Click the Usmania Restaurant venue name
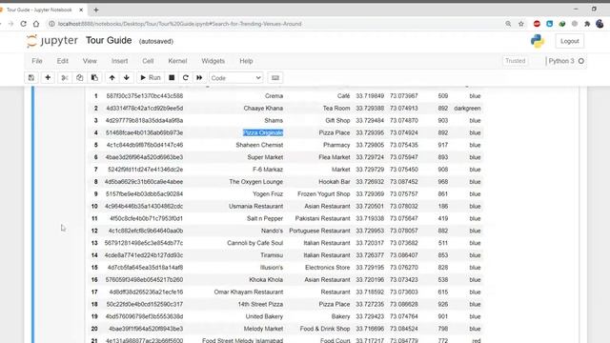610x343 pixels. point(256,206)
